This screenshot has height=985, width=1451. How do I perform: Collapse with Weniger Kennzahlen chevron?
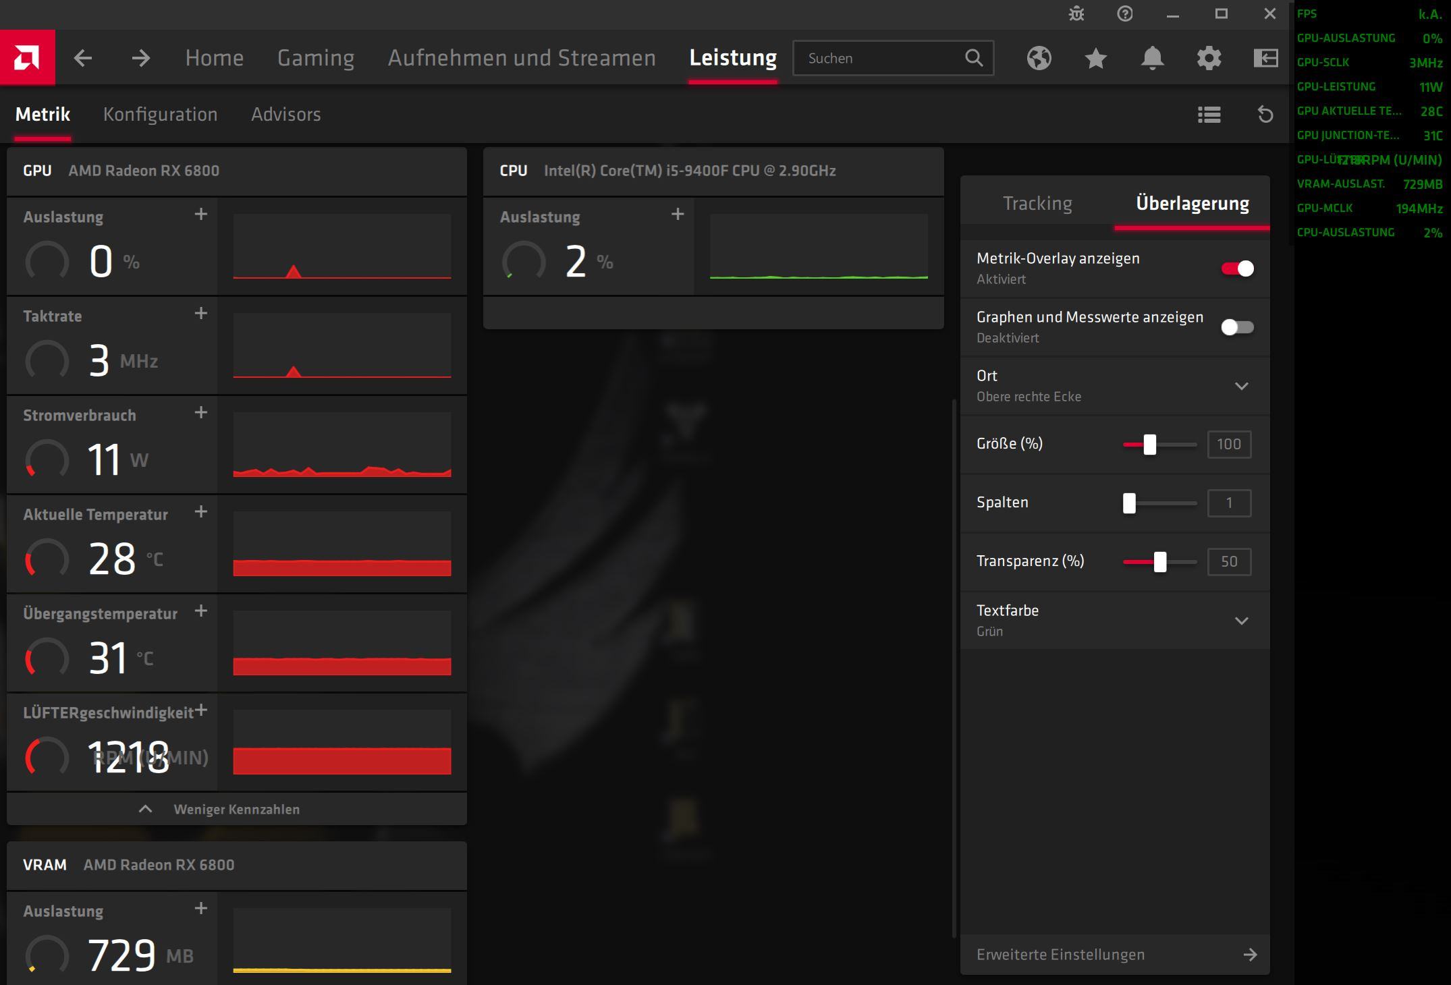click(145, 809)
